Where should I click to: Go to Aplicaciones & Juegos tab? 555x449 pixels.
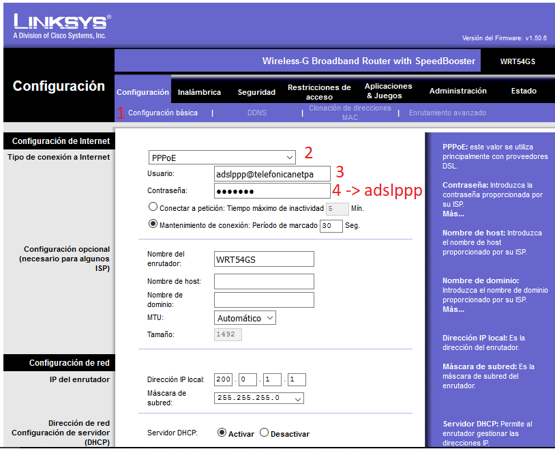click(x=388, y=91)
